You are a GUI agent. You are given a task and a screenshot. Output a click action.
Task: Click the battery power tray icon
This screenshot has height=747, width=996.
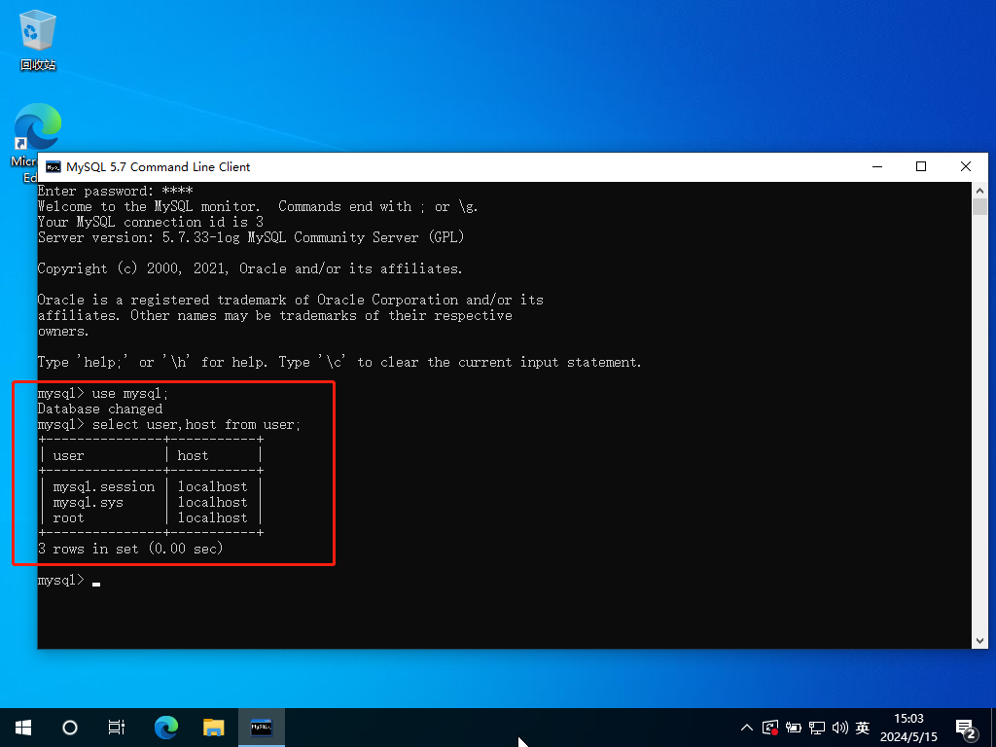(x=794, y=728)
